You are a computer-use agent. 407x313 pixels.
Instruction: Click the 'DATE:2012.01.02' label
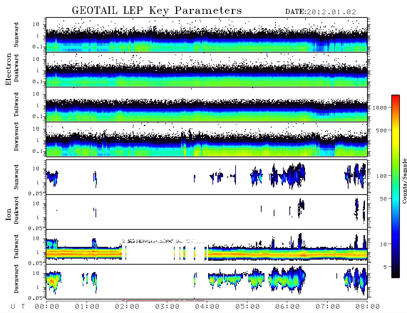click(320, 12)
